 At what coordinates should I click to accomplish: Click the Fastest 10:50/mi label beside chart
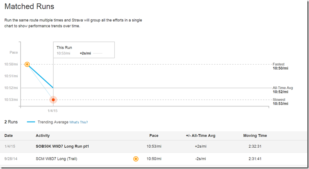pos(282,66)
